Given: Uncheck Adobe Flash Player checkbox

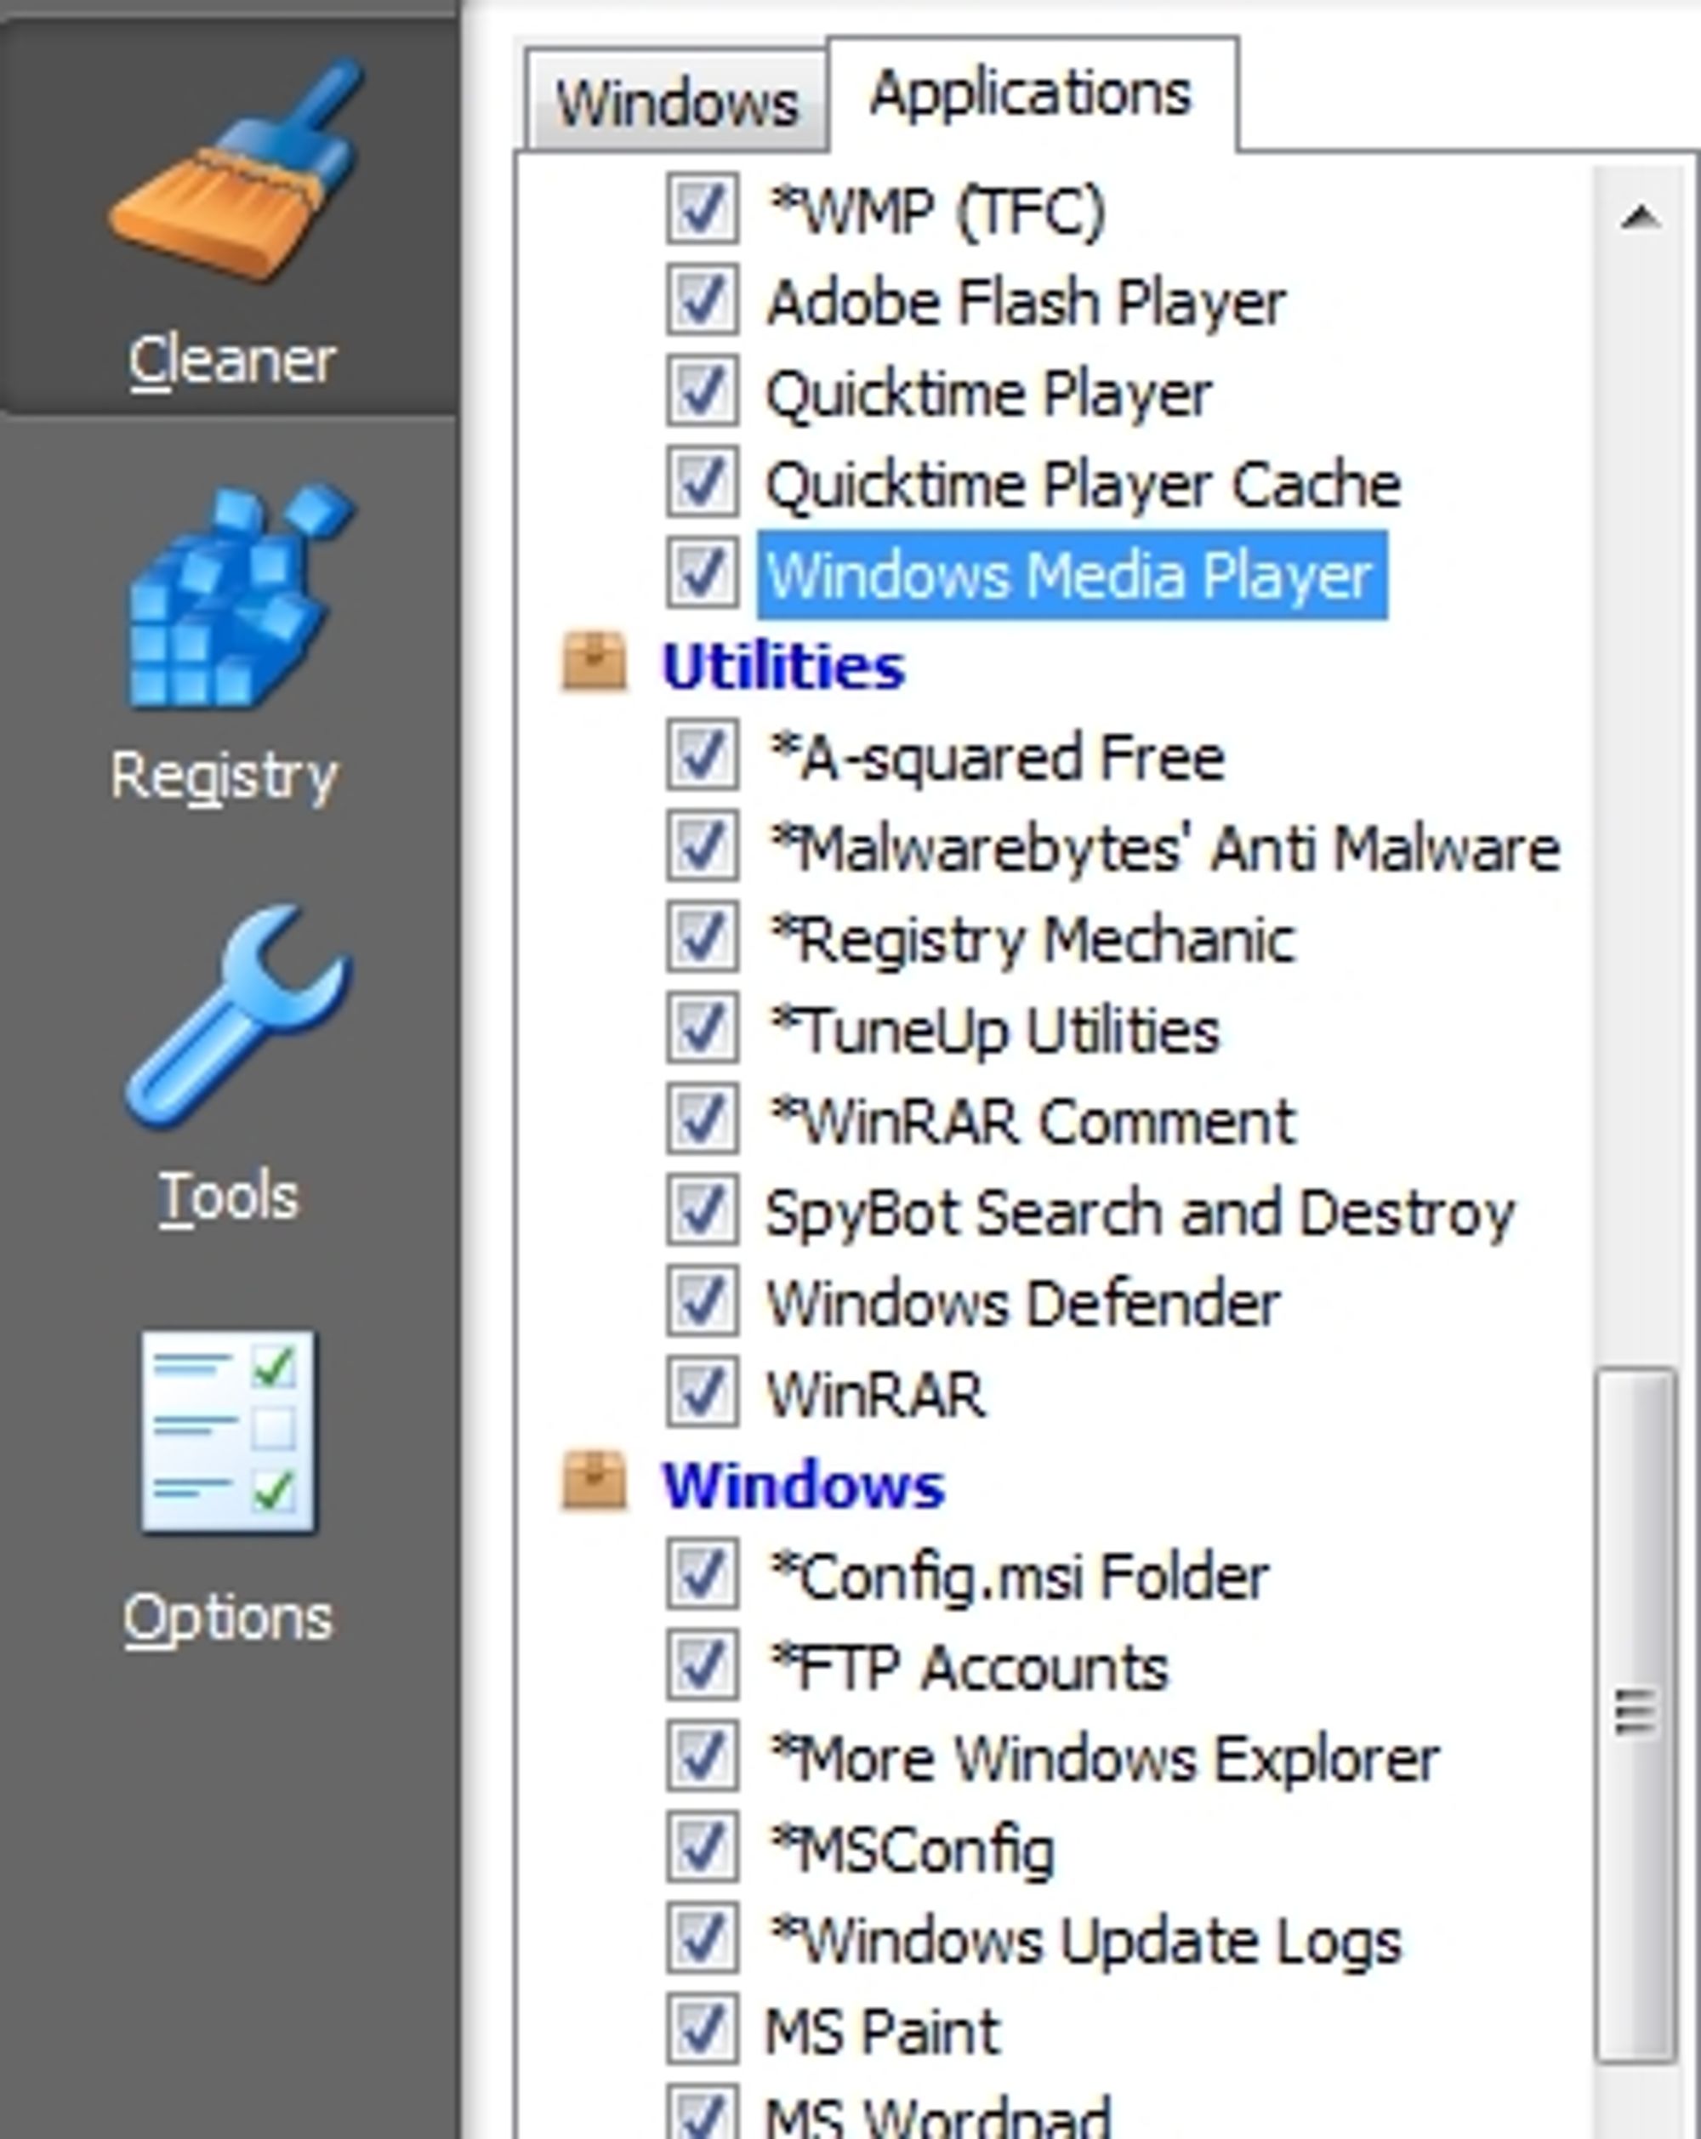Looking at the screenshot, I should [703, 299].
